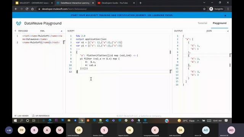Open the Windows notification center

click(x=226, y=121)
